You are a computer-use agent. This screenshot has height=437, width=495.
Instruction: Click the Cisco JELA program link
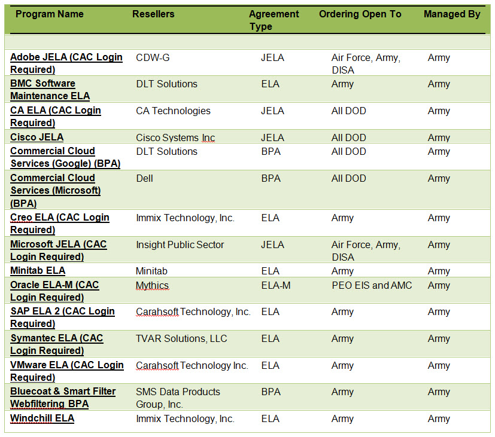(x=37, y=137)
